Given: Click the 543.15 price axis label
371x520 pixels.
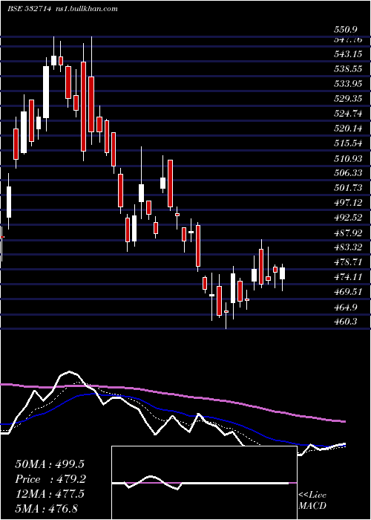Looking at the screenshot, I should click(x=348, y=54).
